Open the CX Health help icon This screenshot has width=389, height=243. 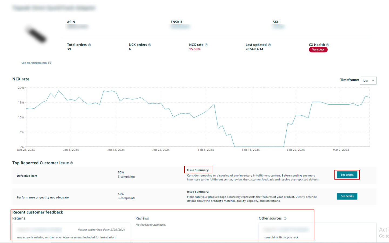tap(327, 45)
